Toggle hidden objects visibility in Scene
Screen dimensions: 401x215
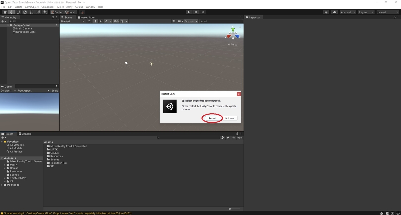(116, 21)
